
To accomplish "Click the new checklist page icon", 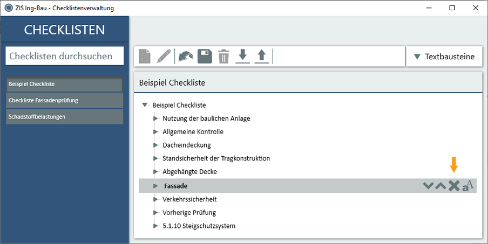I will pyautogui.click(x=145, y=57).
